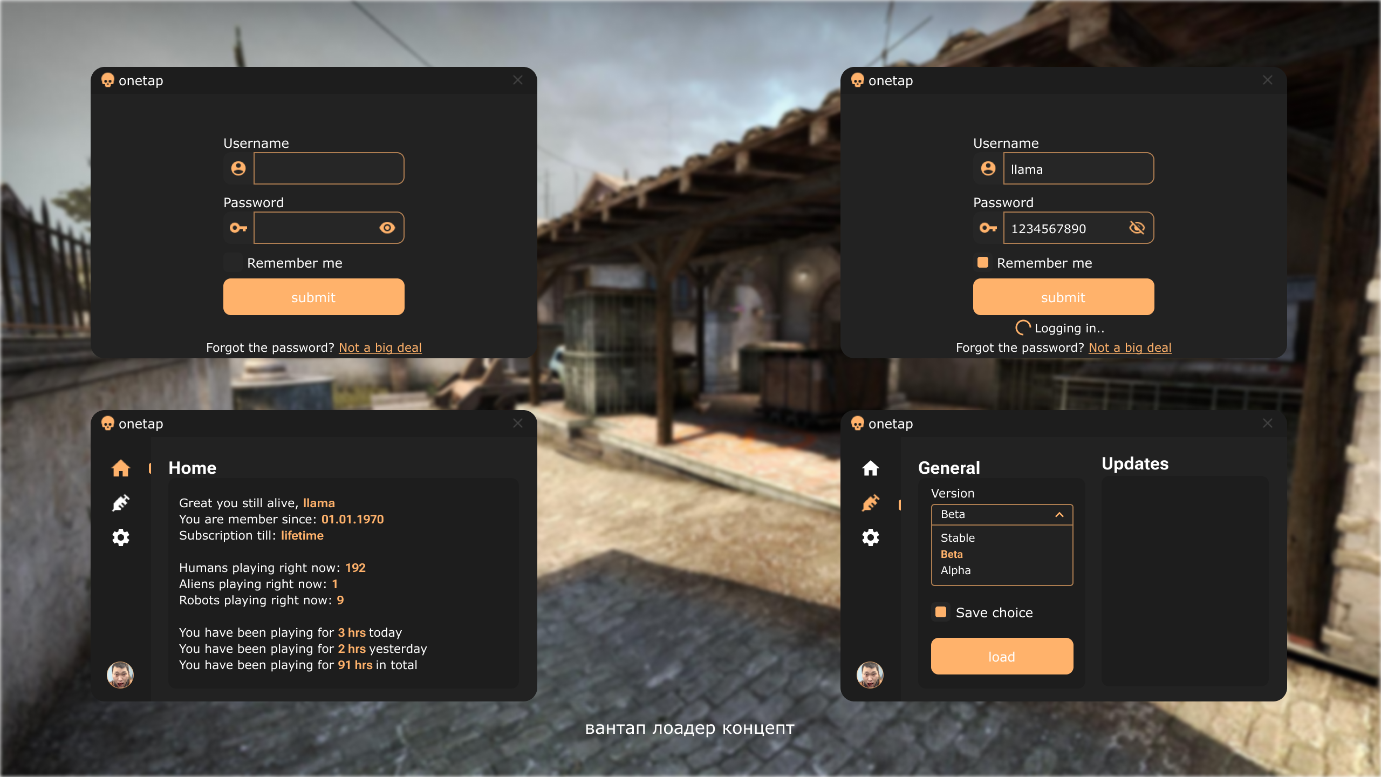Screen dimensions: 1381x777
Task: Show password with eye icon in empty login
Action: point(387,228)
